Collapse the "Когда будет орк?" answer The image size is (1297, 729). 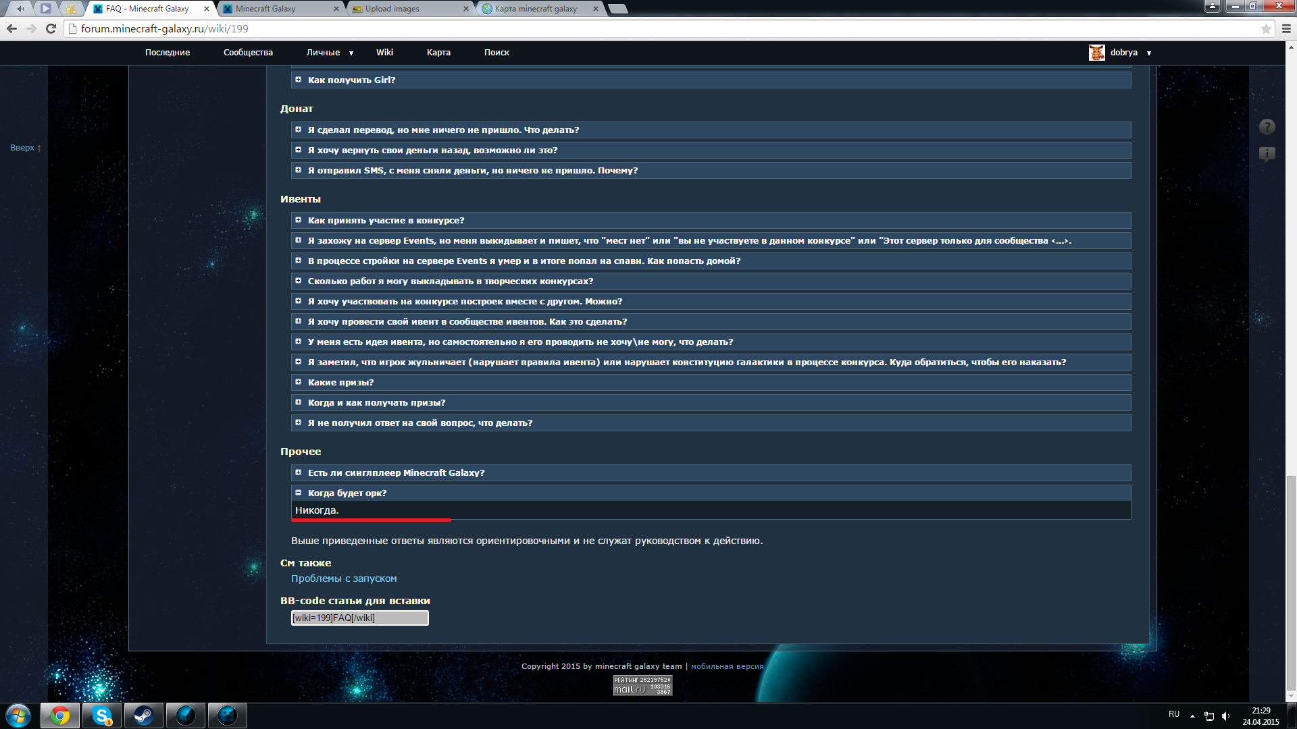pos(298,493)
